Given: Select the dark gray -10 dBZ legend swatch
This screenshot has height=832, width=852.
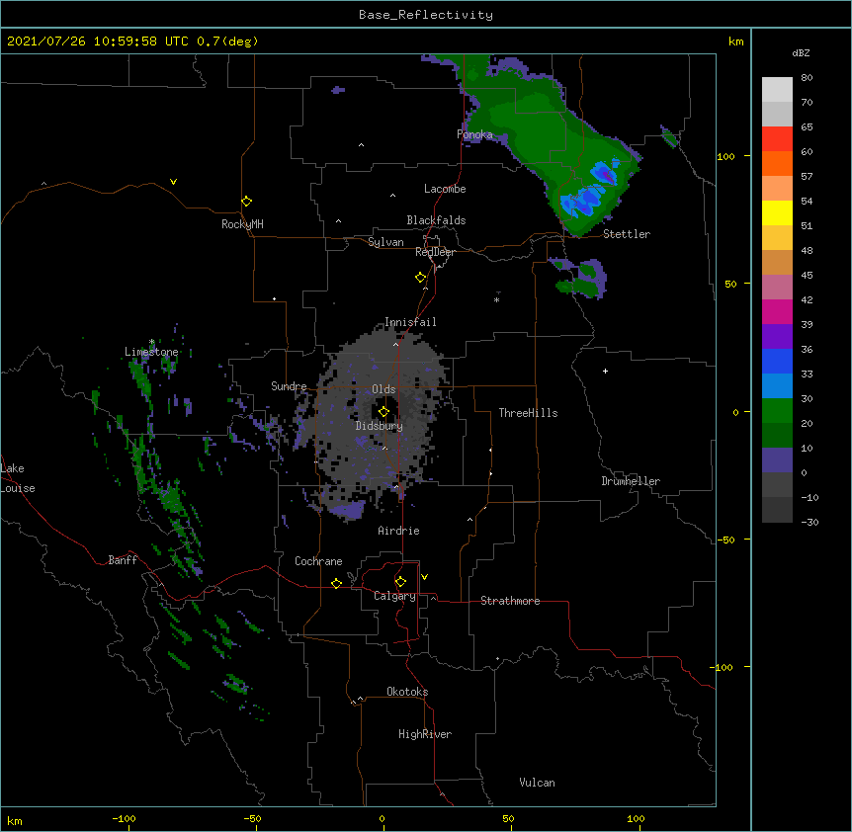Looking at the screenshot, I should (x=777, y=510).
